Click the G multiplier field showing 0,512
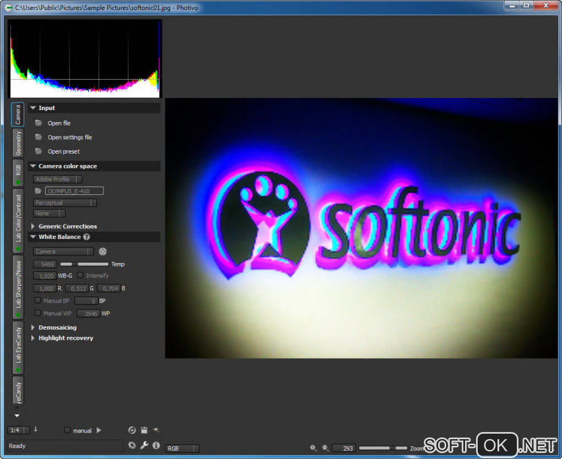This screenshot has height=459, width=562. (x=77, y=288)
